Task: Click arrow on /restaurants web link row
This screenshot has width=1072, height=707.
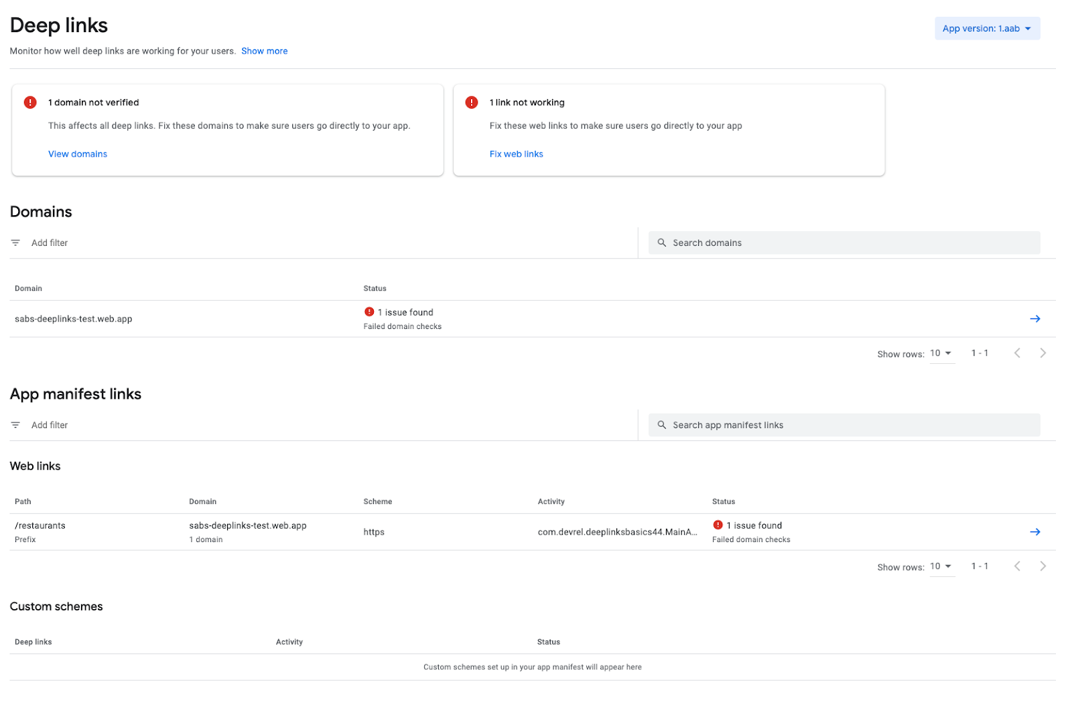Action: (1035, 531)
